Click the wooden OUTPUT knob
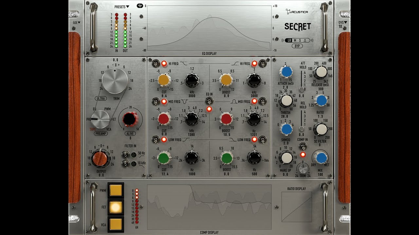The width and height of the screenshot is (419, 235). click(x=100, y=158)
